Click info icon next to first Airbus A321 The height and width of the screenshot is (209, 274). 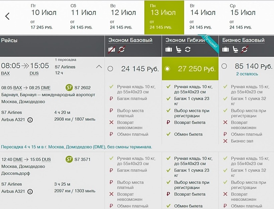30,120
